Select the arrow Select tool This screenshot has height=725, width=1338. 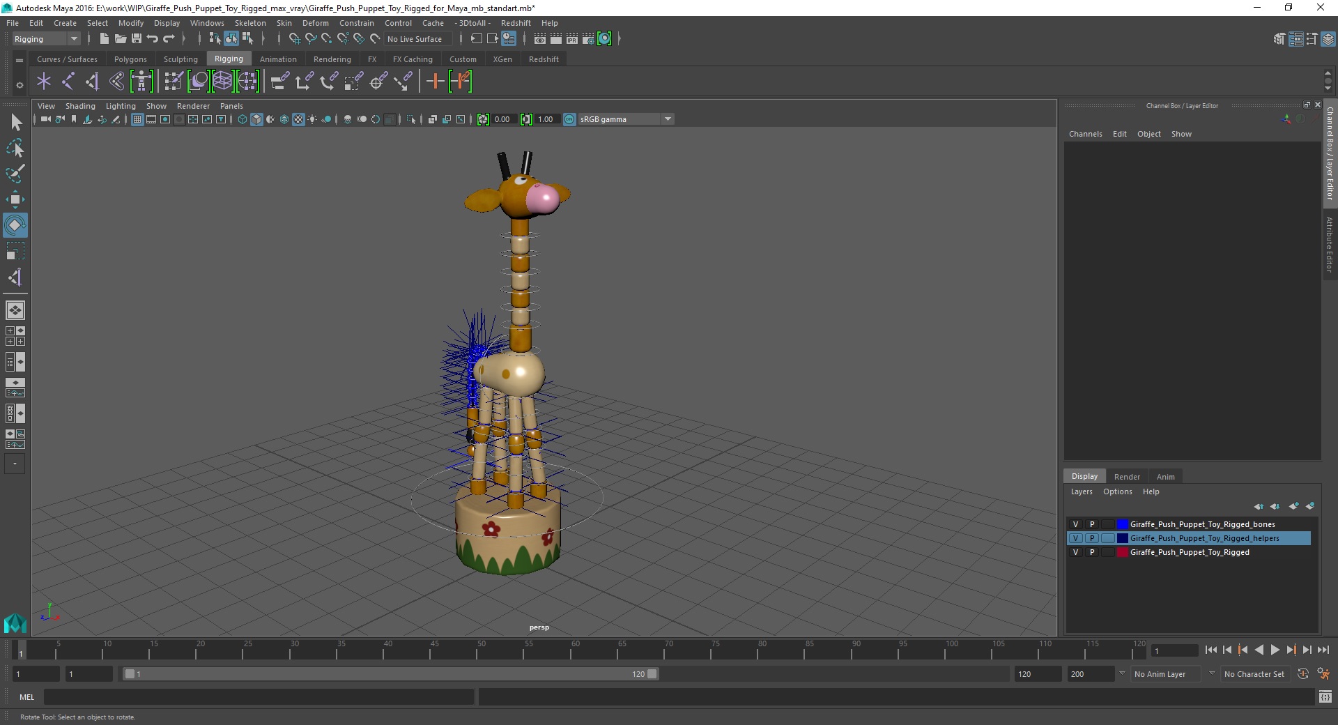click(15, 123)
